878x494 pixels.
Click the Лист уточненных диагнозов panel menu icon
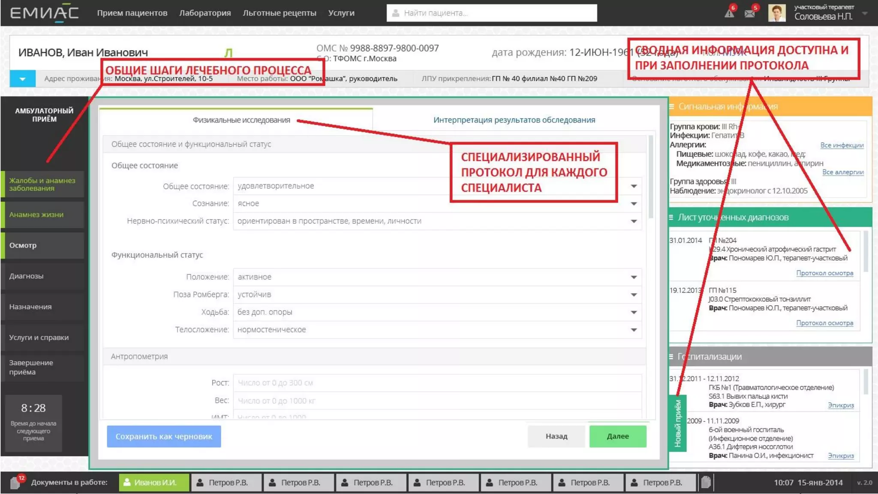click(671, 217)
